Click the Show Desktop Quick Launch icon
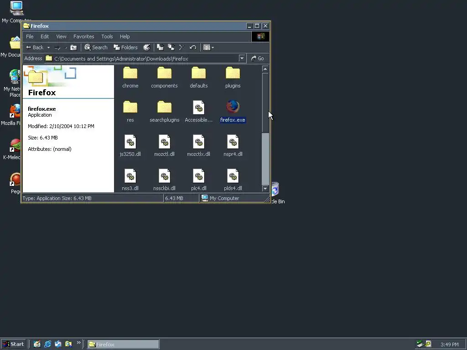The height and width of the screenshot is (350, 467). tap(37, 344)
